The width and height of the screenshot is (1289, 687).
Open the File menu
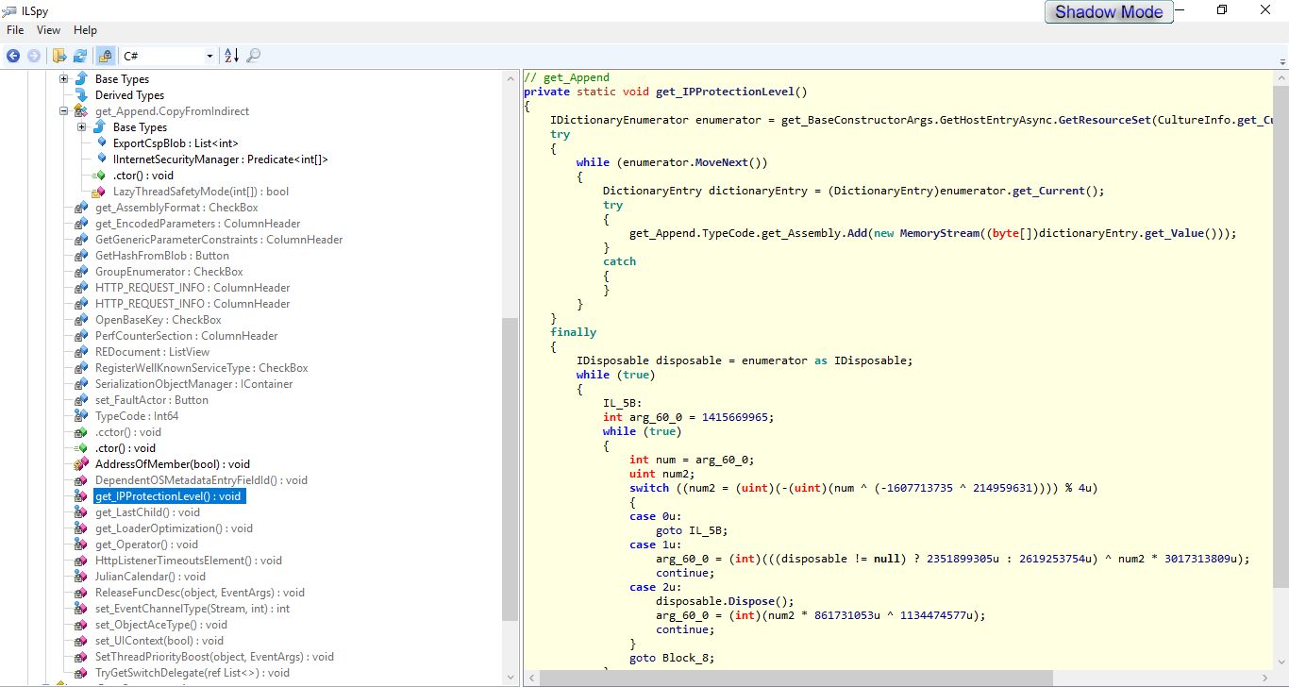15,30
